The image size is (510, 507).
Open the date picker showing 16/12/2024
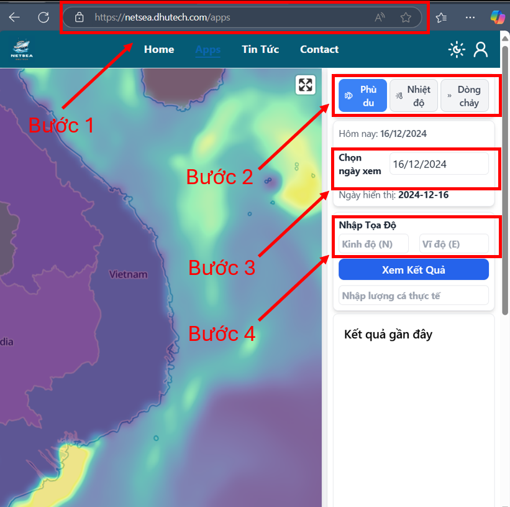pyautogui.click(x=439, y=164)
